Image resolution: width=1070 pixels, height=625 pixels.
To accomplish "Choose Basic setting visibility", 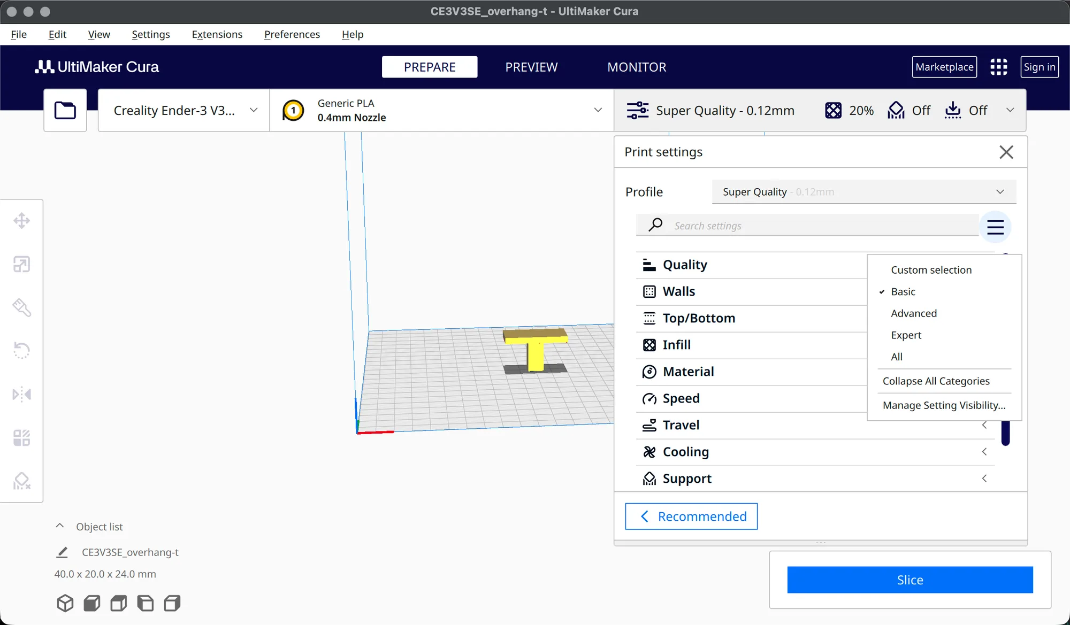I will (x=945, y=292).
